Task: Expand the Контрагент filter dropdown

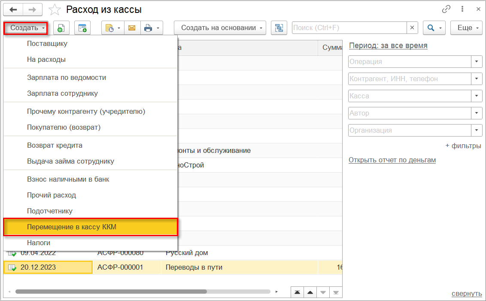Action: 477,79
